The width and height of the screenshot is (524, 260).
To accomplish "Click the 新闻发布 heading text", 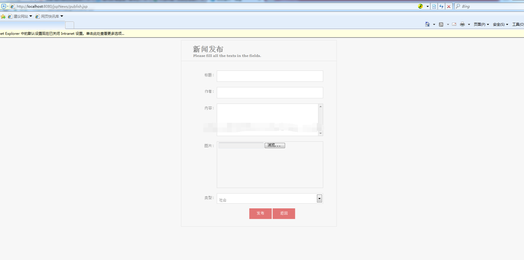I will (x=208, y=49).
